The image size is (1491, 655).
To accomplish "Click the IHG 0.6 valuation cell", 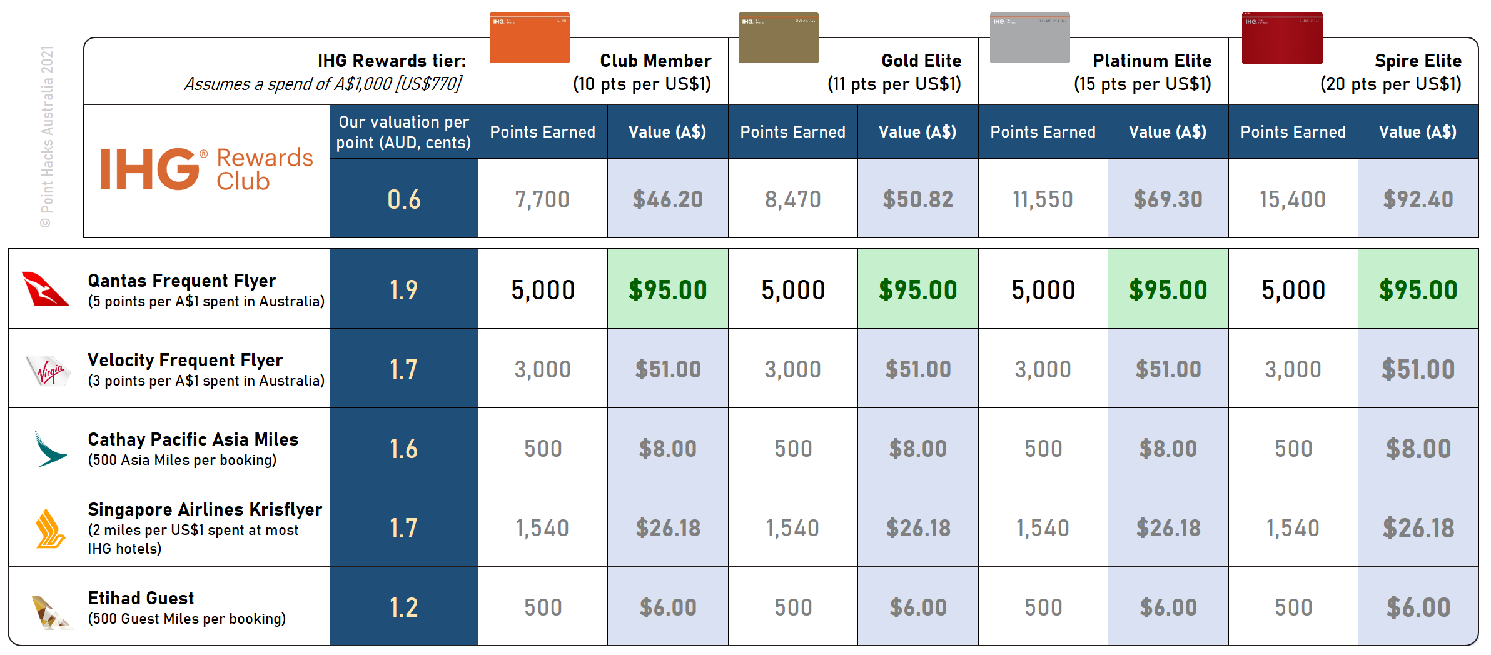I will point(403,198).
